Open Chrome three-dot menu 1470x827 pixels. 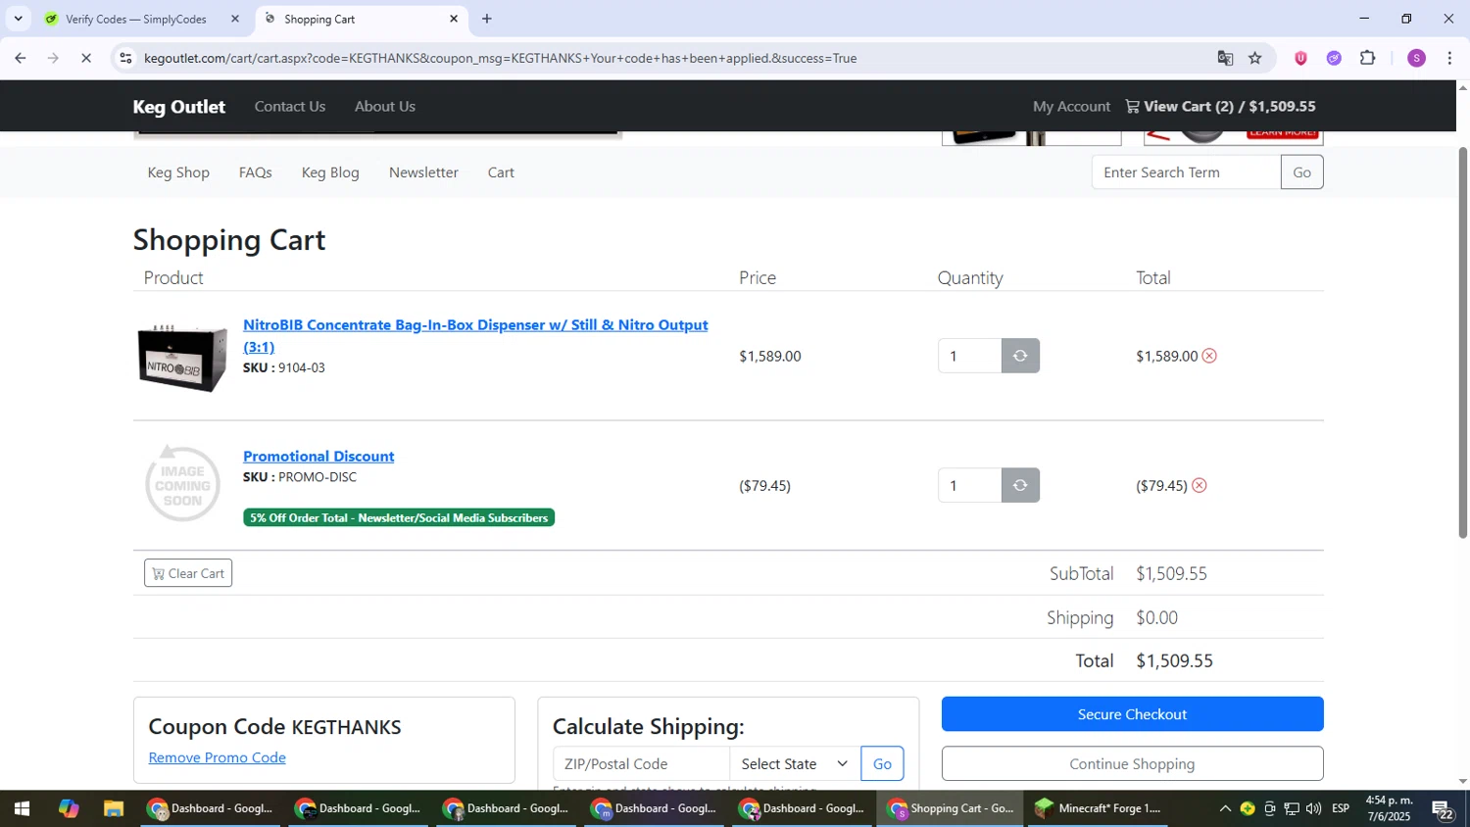coord(1450,58)
